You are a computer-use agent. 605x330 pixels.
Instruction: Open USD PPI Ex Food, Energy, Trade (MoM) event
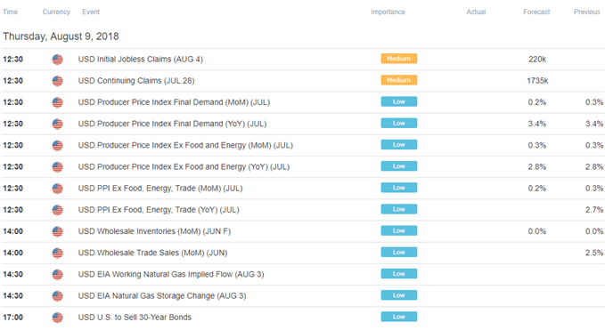160,189
